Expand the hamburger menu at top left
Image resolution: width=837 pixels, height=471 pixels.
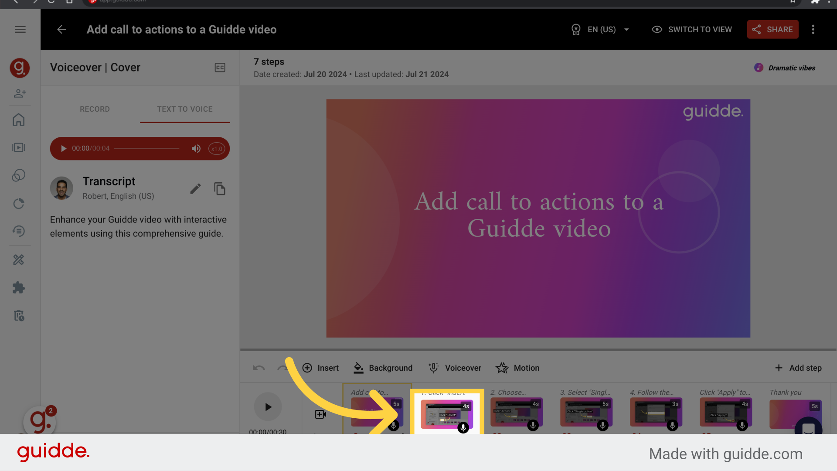tap(20, 29)
